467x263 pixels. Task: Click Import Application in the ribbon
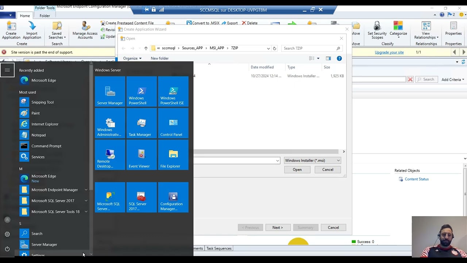click(x=32, y=31)
